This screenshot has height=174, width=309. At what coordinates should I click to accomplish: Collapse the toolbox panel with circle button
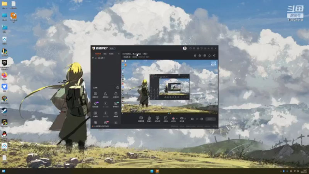tap(118, 88)
